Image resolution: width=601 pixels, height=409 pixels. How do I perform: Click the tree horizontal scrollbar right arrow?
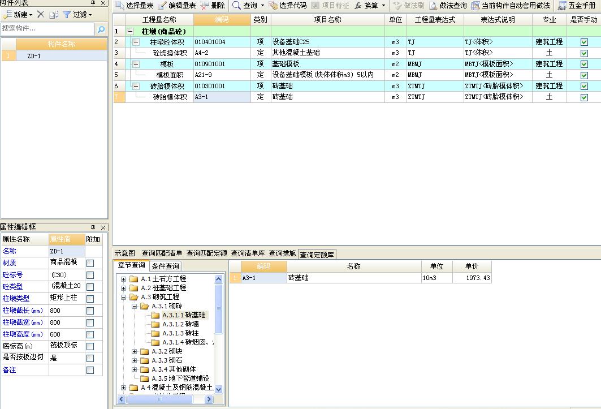pyautogui.click(x=209, y=399)
